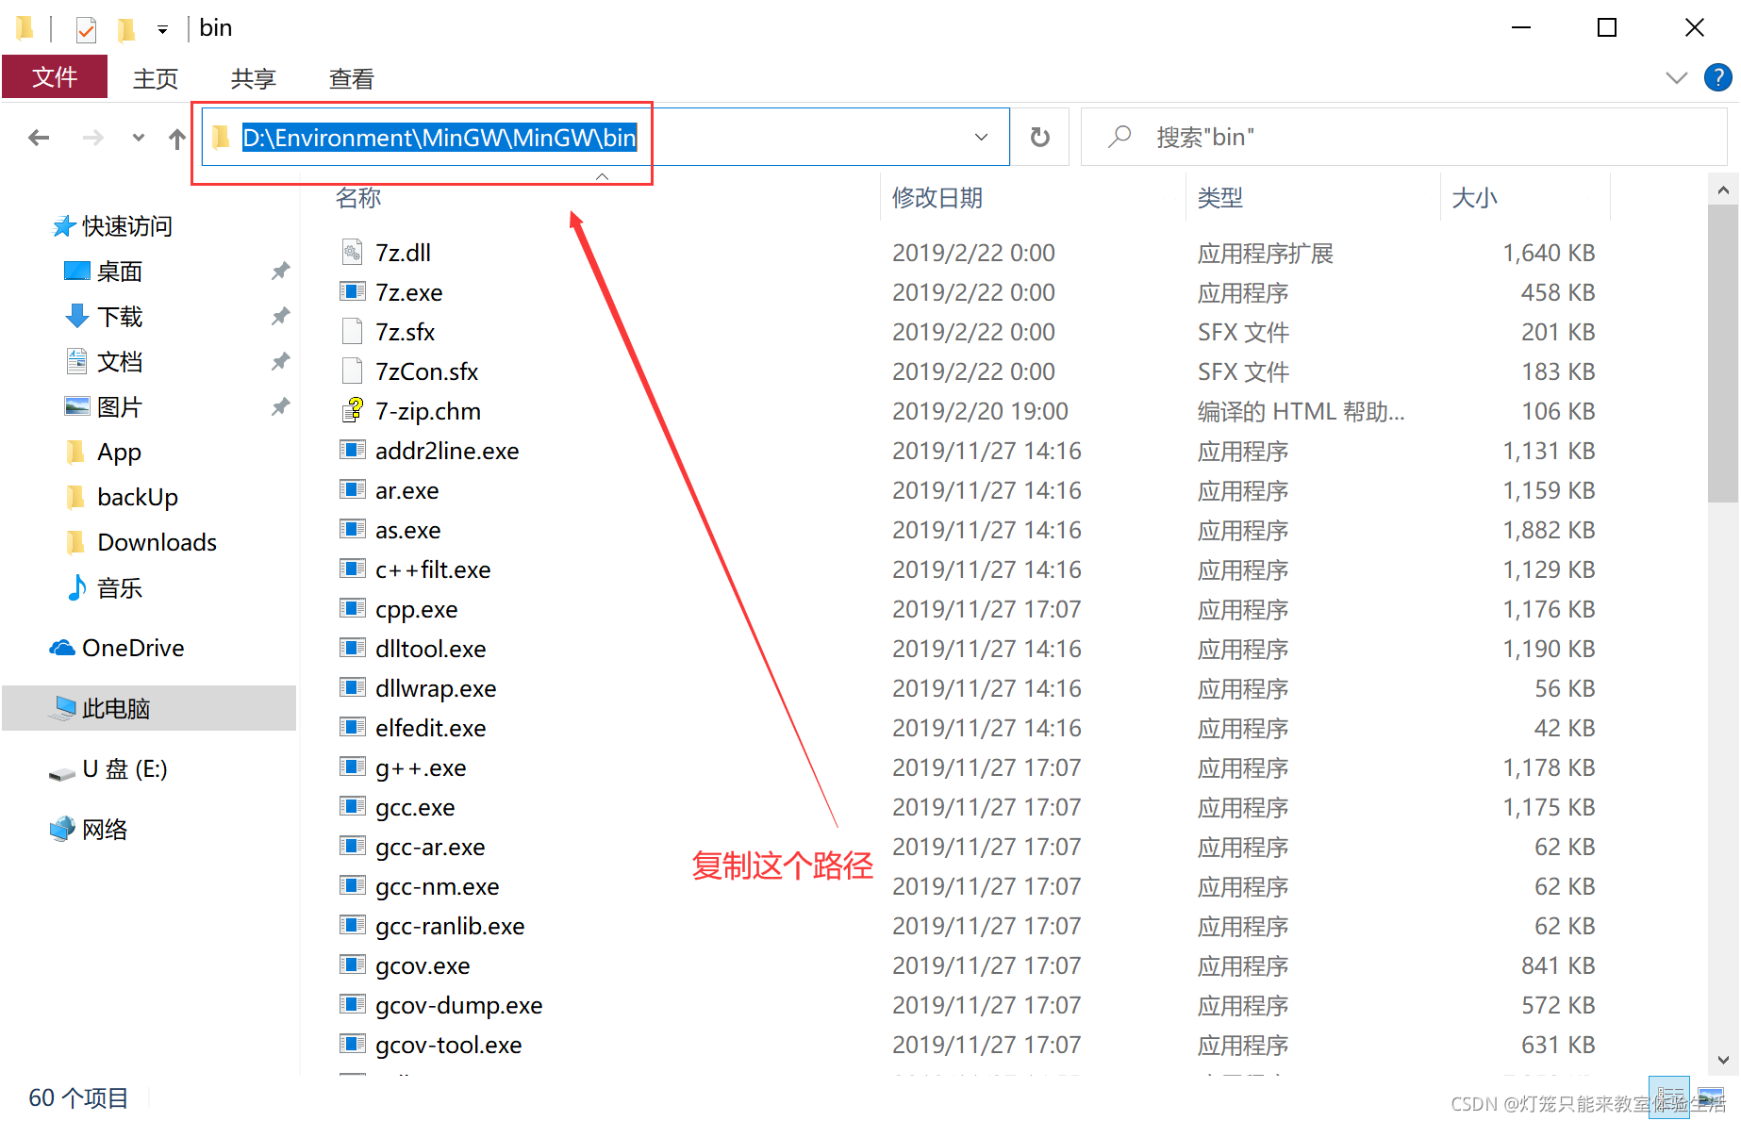
Task: Open the 文件 menu tab
Action: coord(55,77)
